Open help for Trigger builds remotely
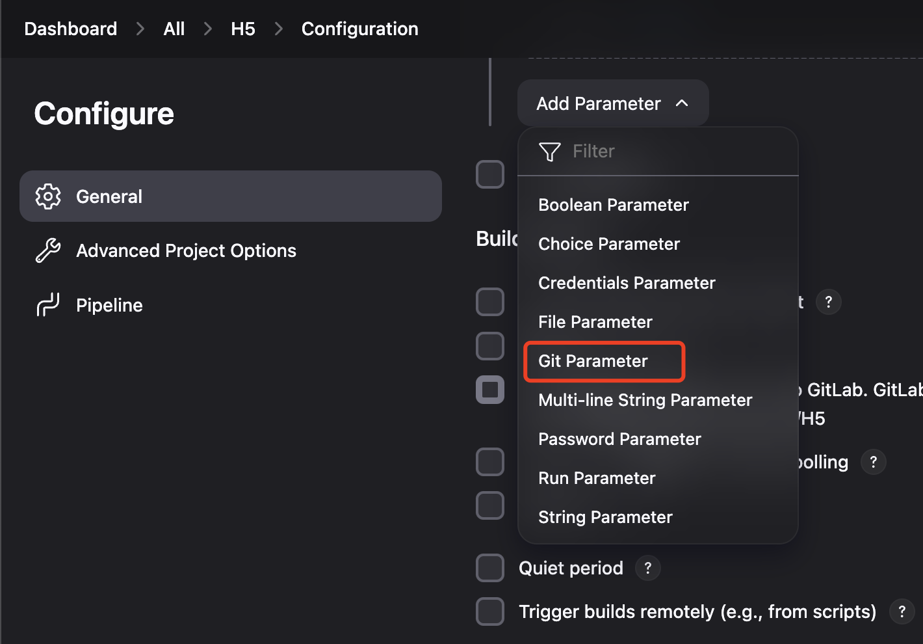 pos(902,611)
